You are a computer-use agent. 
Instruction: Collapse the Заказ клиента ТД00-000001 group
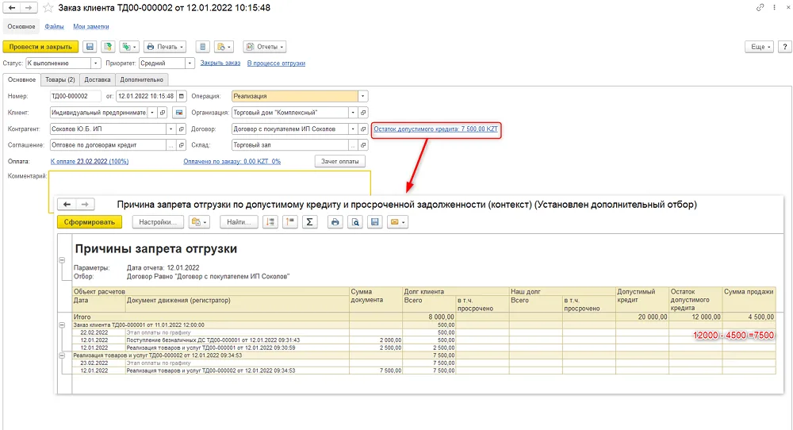click(62, 324)
